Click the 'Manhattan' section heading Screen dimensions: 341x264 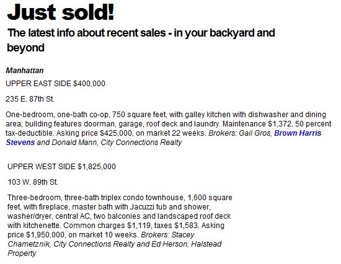coord(25,71)
